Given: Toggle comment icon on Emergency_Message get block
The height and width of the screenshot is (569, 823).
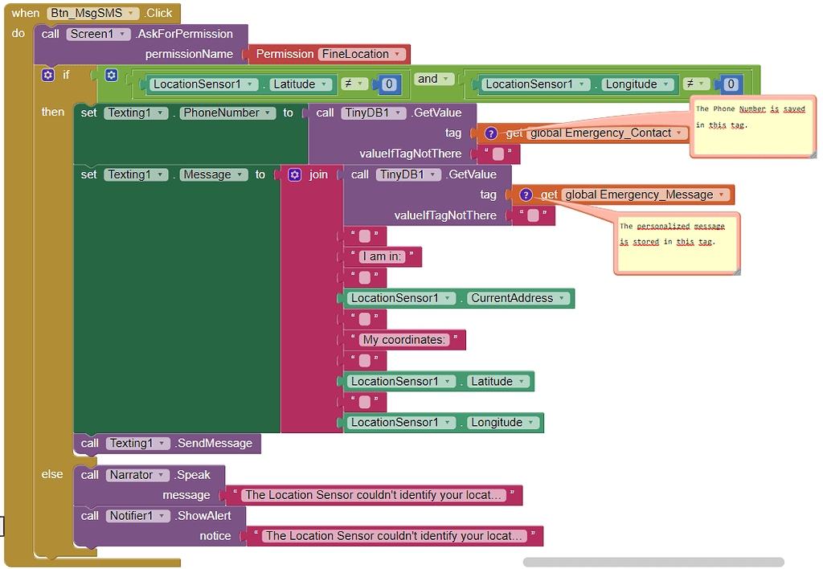Looking at the screenshot, I should point(526,194).
